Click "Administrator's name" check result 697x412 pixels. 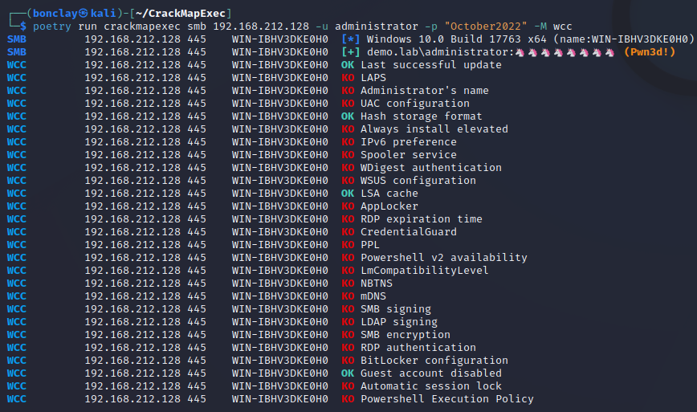pos(425,91)
